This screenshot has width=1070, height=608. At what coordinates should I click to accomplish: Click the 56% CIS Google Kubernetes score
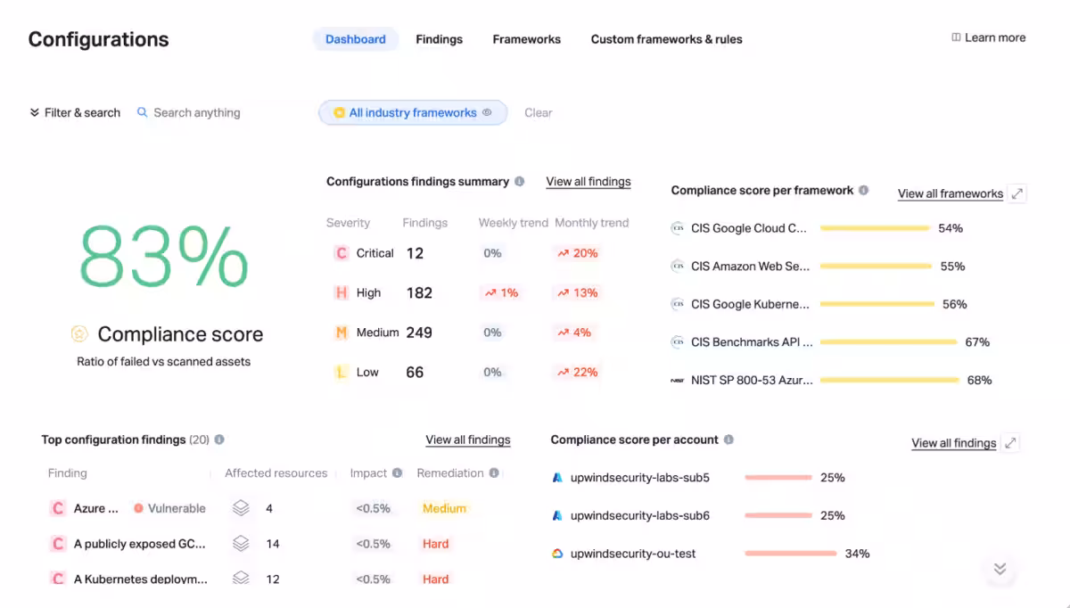click(x=954, y=304)
